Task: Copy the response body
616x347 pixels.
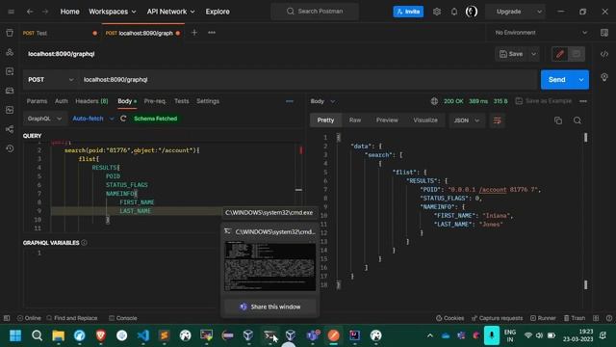Action: (558, 120)
